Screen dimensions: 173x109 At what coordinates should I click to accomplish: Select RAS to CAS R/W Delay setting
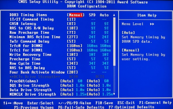pos(32,28)
